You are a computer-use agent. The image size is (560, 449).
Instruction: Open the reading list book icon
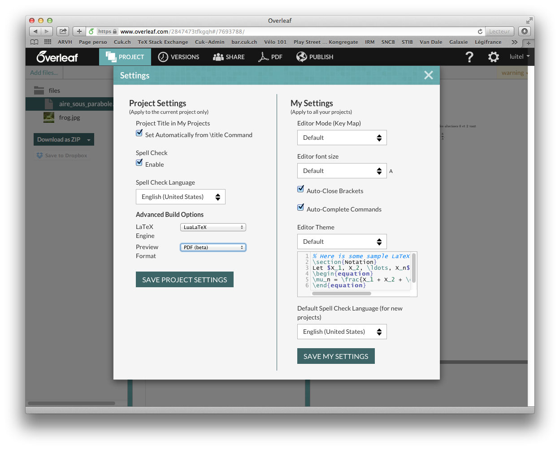pos(35,42)
